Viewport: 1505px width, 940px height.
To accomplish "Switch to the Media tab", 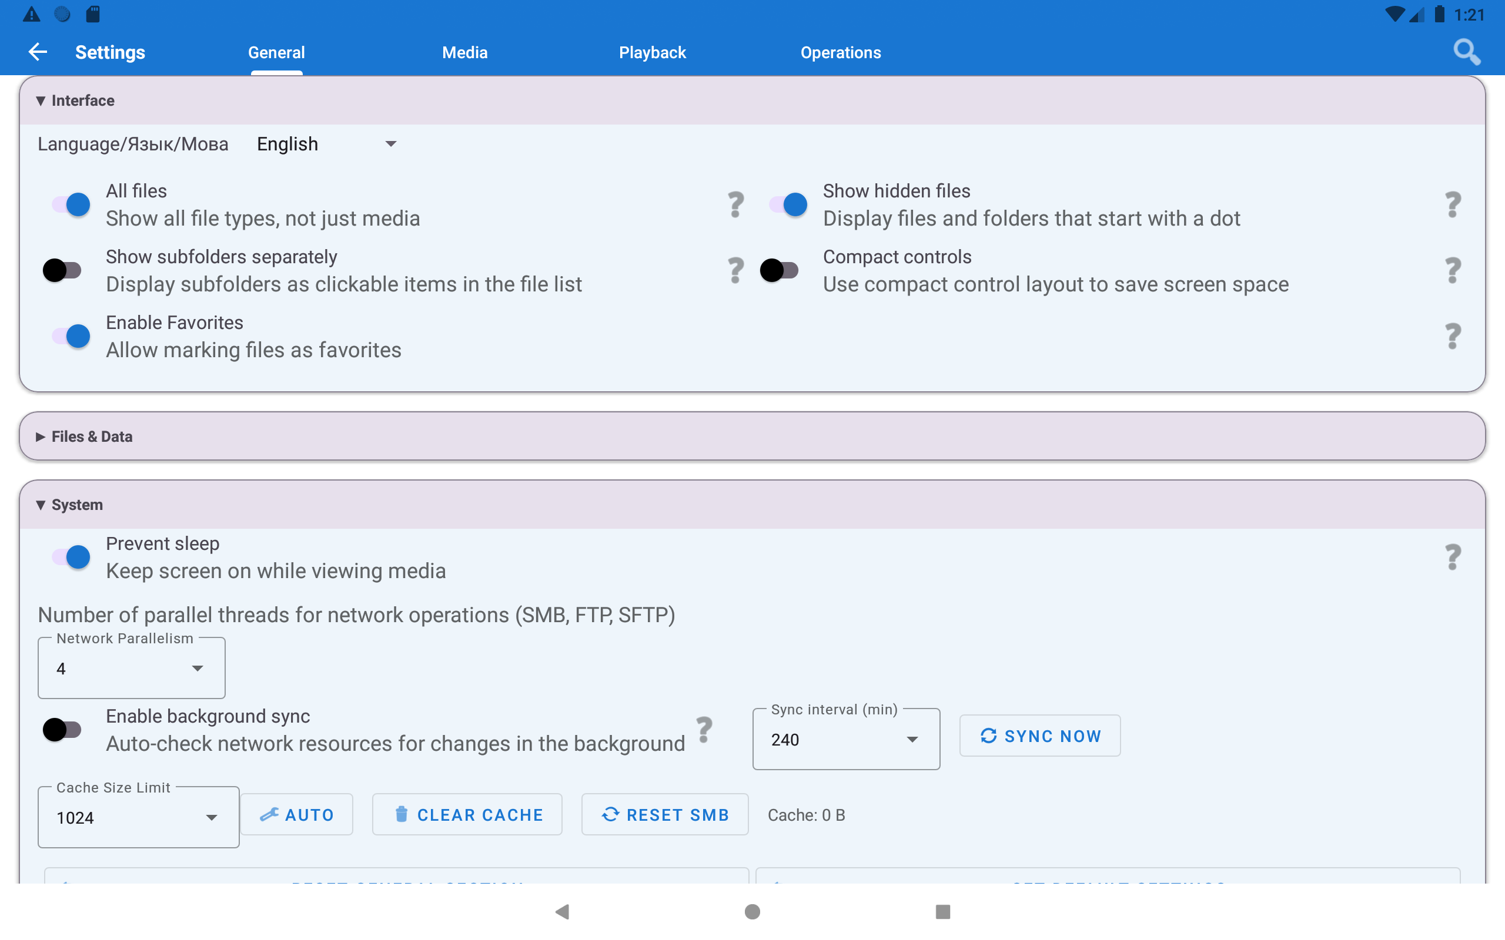I will tap(464, 52).
